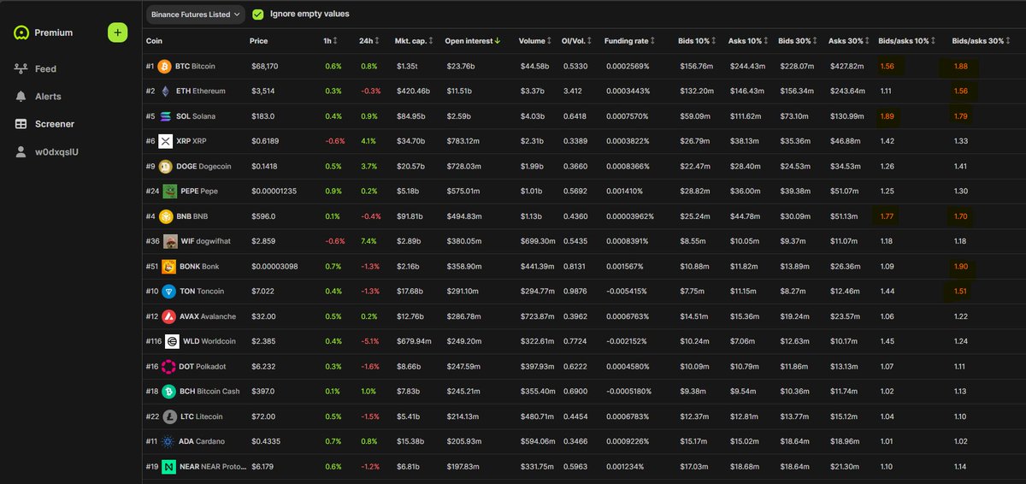
Task: Click BNB Bids/asks 10% value 1.77
Action: point(887,216)
